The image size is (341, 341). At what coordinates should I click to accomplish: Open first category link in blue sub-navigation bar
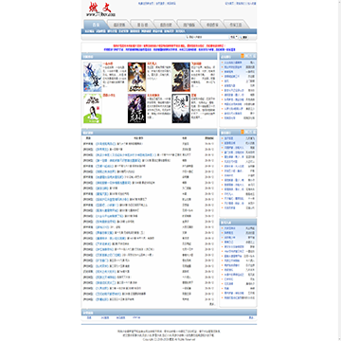click(x=89, y=31)
